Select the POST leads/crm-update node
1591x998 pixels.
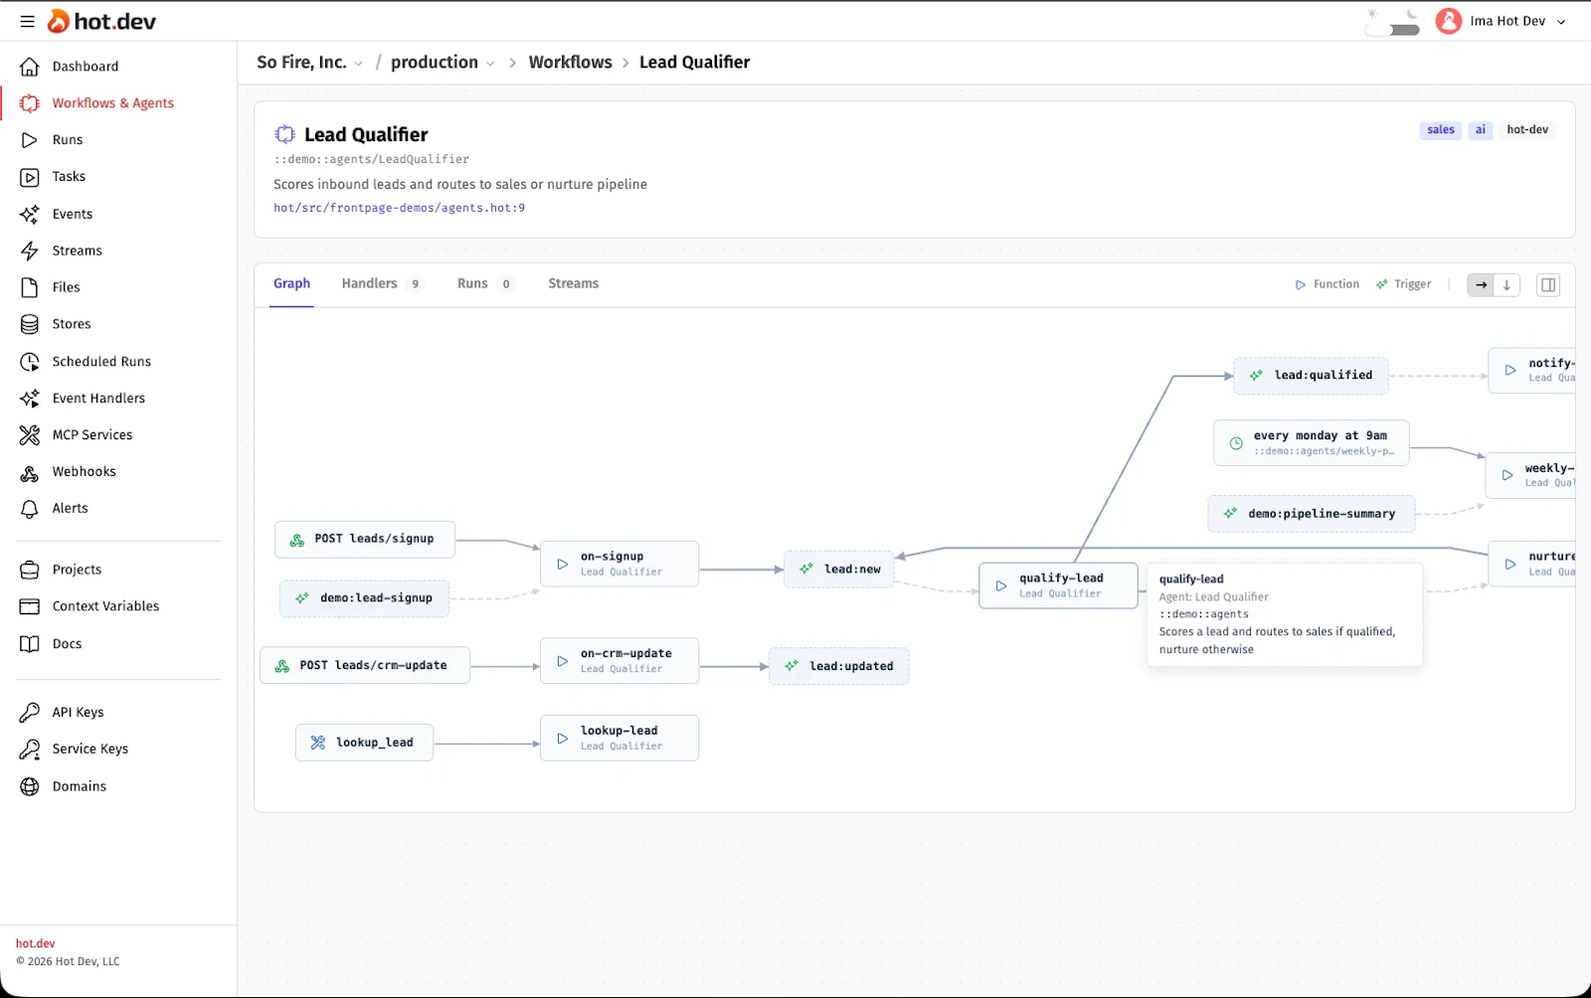click(365, 666)
